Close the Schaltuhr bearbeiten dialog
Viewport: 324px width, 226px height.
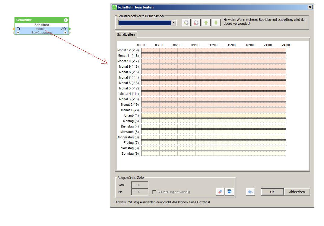coord(310,7)
